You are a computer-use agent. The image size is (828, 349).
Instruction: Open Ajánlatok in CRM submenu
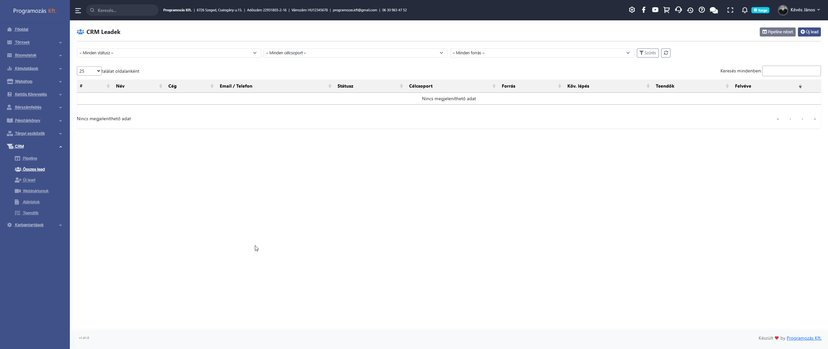pyautogui.click(x=31, y=202)
